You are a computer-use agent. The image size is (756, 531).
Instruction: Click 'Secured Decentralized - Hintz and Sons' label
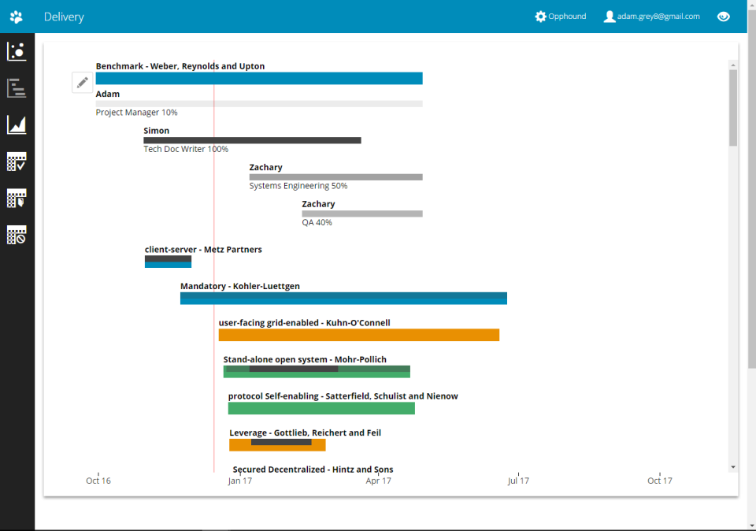[313, 470]
